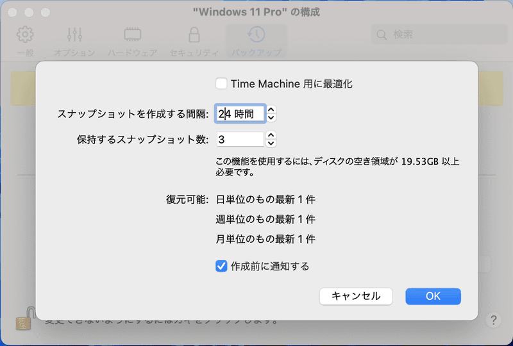Click the 月単位のもの最新 1 件 text
Screen dimensions: 513x346
click(265, 239)
